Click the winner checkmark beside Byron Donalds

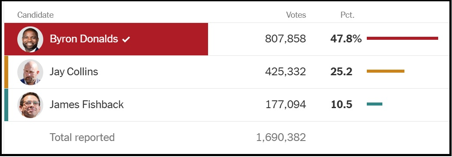tap(126, 39)
